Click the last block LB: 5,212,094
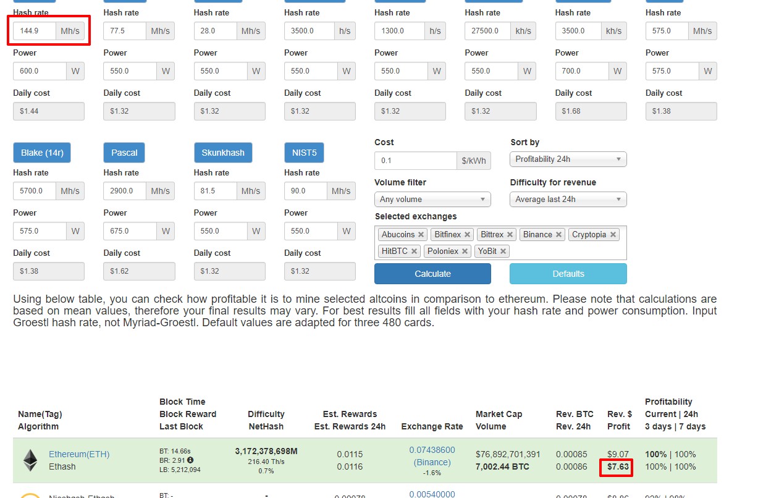The image size is (758, 498). click(180, 470)
